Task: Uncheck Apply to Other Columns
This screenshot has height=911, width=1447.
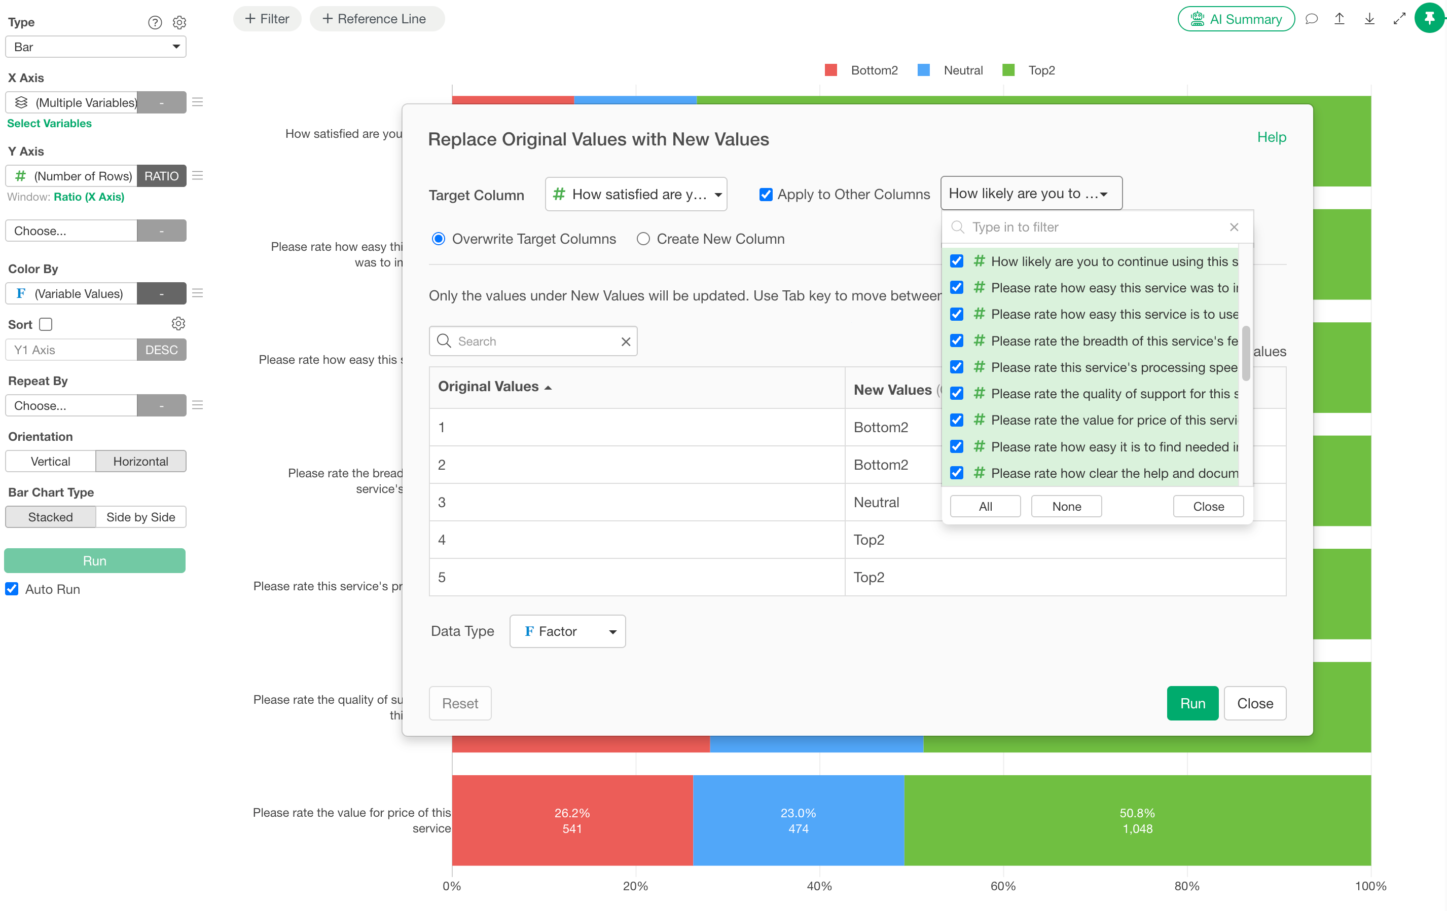Action: coord(766,194)
